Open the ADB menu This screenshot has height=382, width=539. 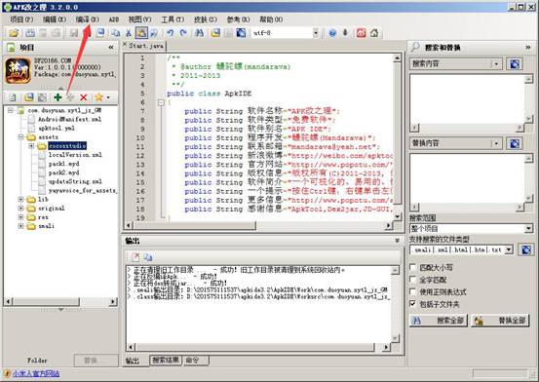coord(114,19)
